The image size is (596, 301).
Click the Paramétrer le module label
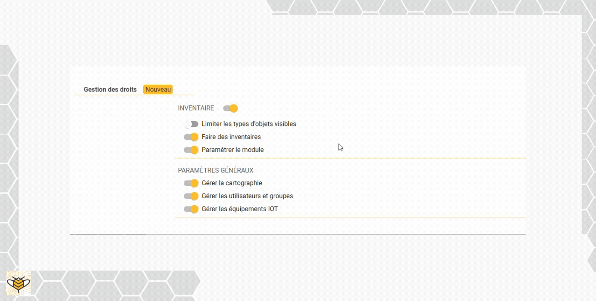232,150
